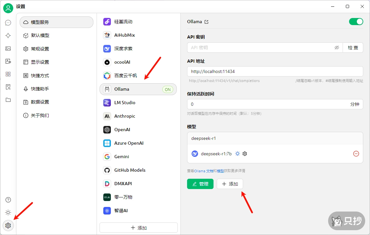
Task: Click the green 管理 button
Action: [x=200, y=184]
